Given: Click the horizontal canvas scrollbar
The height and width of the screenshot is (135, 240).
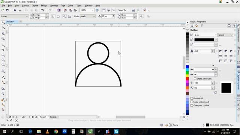Looking at the screenshot, I should click(130, 117).
